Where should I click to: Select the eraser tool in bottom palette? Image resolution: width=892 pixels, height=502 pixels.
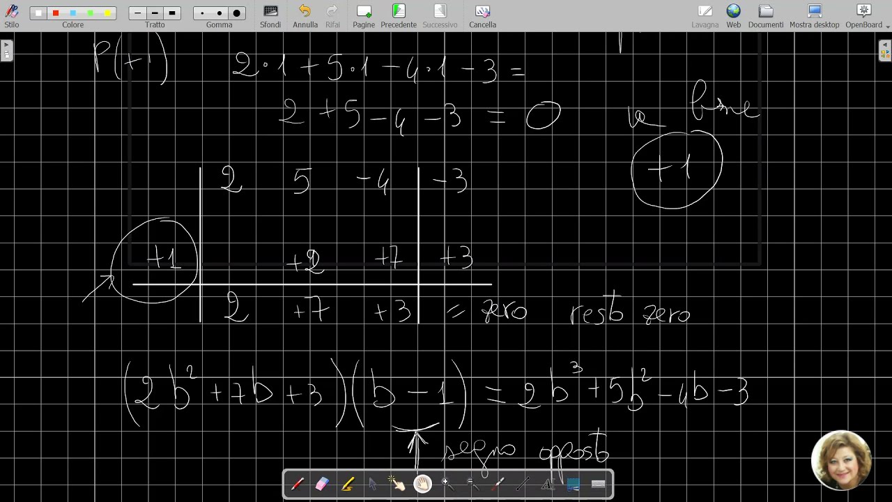tap(322, 484)
